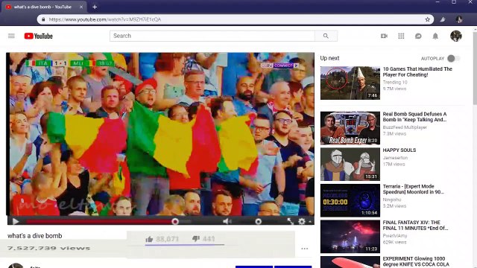Open the create video camera icon
Viewport: 477px width, 268px height.
384,36
